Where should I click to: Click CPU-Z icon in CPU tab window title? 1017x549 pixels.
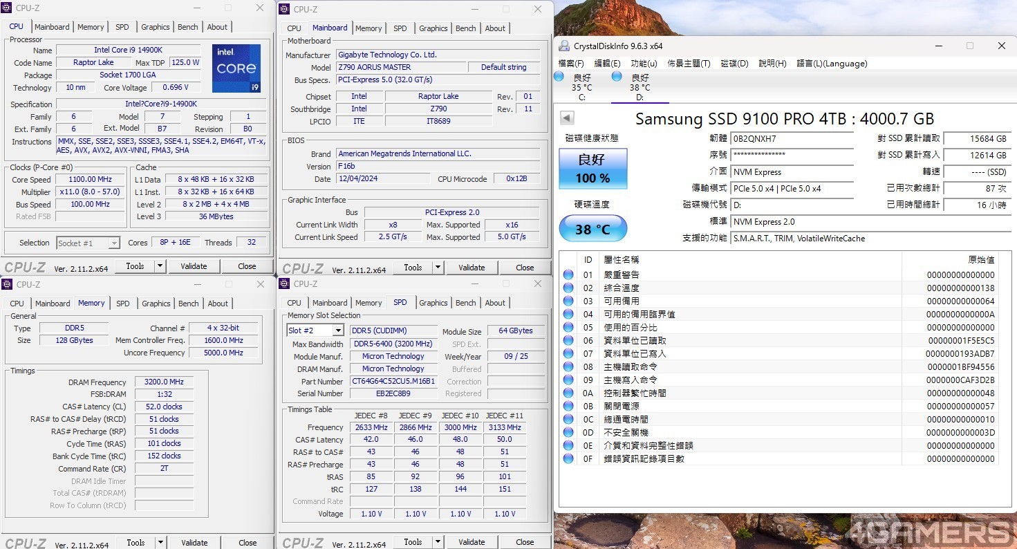(x=8, y=8)
